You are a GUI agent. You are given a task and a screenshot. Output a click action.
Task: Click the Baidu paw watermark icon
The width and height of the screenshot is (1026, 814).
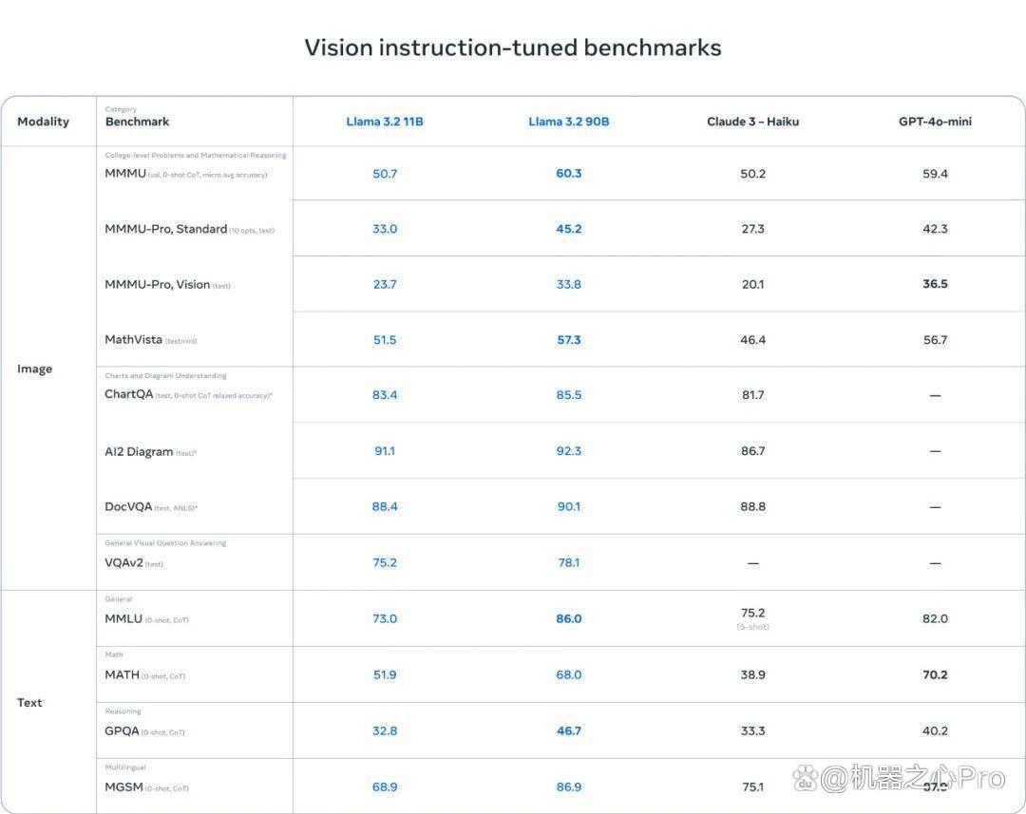click(x=805, y=778)
